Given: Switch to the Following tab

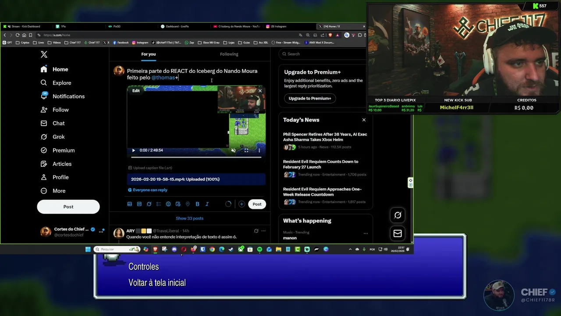Looking at the screenshot, I should coord(229,54).
